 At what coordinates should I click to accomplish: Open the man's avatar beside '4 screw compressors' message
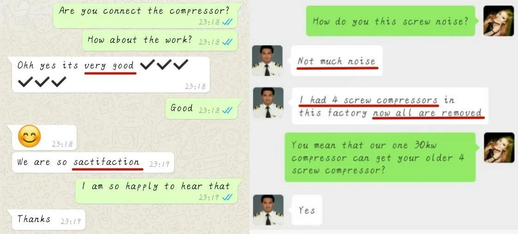click(268, 102)
